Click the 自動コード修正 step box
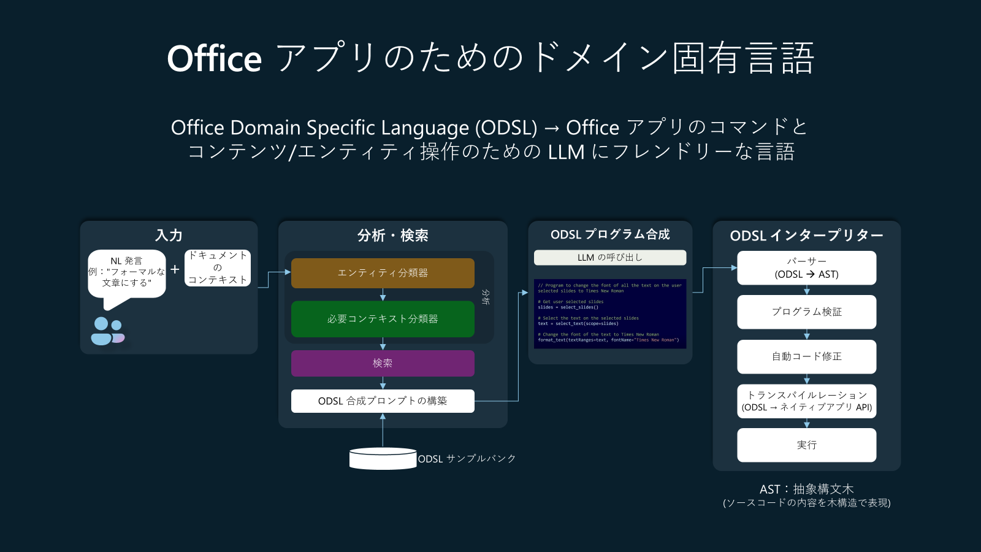This screenshot has height=552, width=981. point(807,356)
